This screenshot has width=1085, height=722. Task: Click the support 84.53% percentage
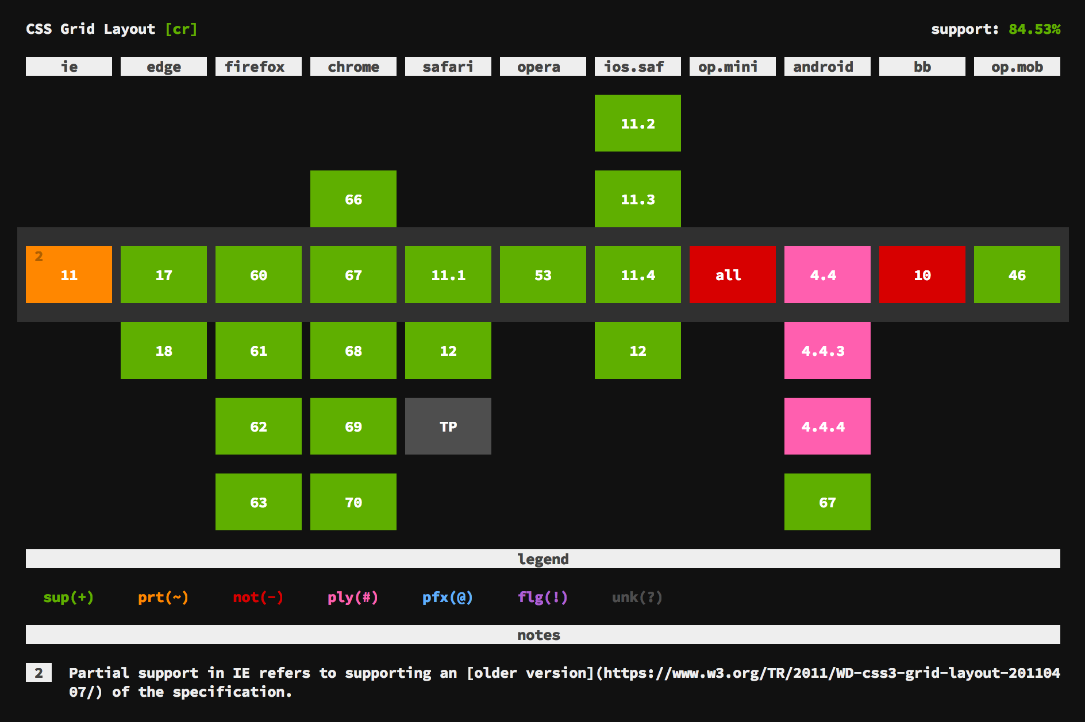tap(1034, 29)
